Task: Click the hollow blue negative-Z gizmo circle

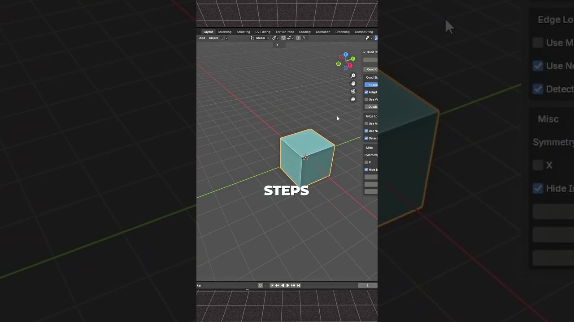Action: [x=346, y=68]
